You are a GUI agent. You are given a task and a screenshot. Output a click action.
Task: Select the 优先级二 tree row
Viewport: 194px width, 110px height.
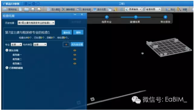[x=17, y=59]
